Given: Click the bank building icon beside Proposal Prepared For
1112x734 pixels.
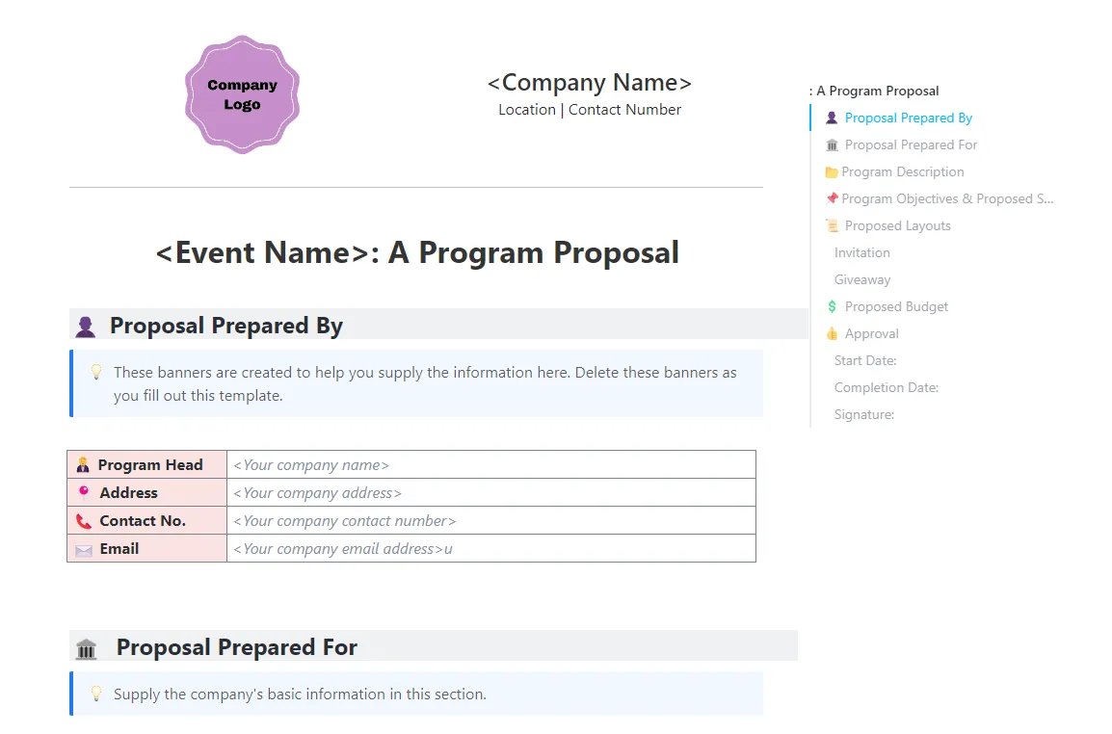Looking at the screenshot, I should pyautogui.click(x=86, y=649).
